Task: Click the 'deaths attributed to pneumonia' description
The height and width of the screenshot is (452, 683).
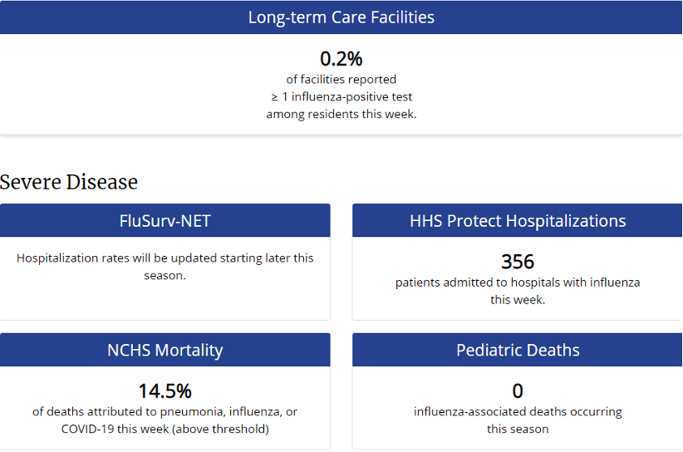Action: coord(165,411)
